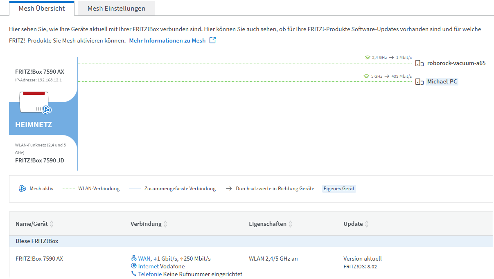Image resolution: width=494 pixels, height=279 pixels.
Task: Sort the table by Name/Gerät
Action: 35,224
